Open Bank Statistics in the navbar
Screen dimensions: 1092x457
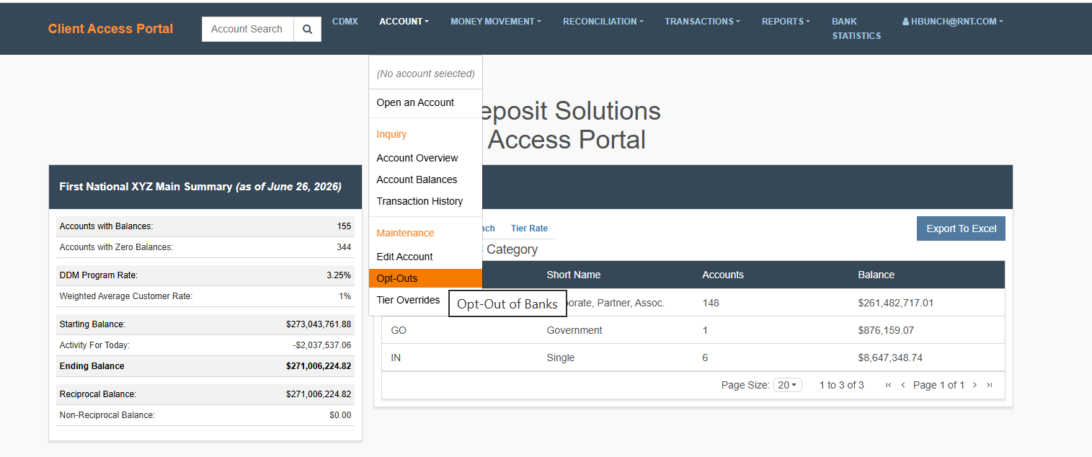pyautogui.click(x=856, y=28)
